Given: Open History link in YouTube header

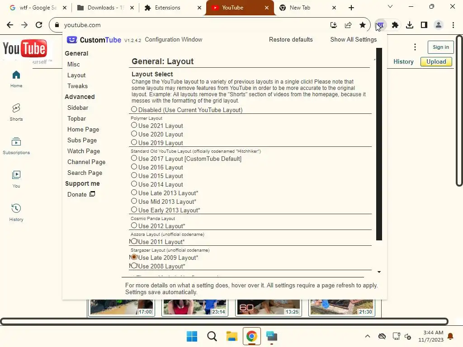Looking at the screenshot, I should coord(403,61).
